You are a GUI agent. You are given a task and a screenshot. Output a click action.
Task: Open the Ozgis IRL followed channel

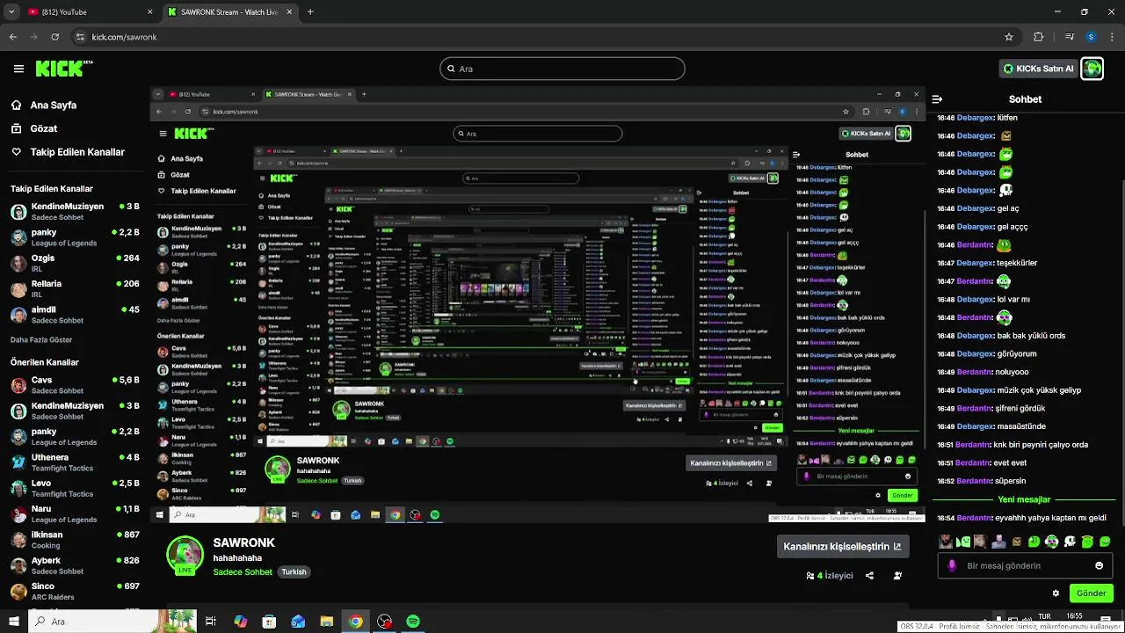(75, 263)
